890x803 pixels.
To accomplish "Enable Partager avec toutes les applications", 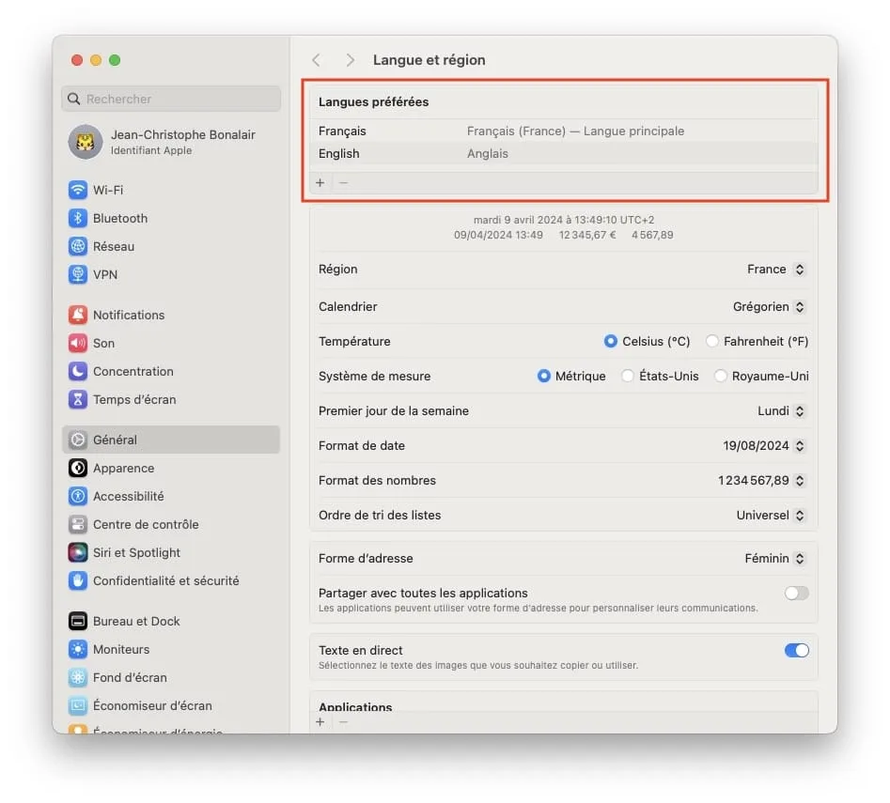I will point(796,594).
